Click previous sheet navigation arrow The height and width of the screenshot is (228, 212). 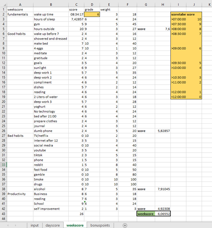(8, 225)
